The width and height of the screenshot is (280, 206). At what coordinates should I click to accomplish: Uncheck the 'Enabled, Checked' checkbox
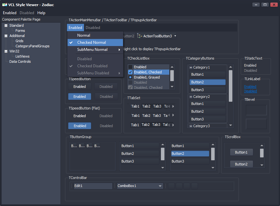coord(130,72)
